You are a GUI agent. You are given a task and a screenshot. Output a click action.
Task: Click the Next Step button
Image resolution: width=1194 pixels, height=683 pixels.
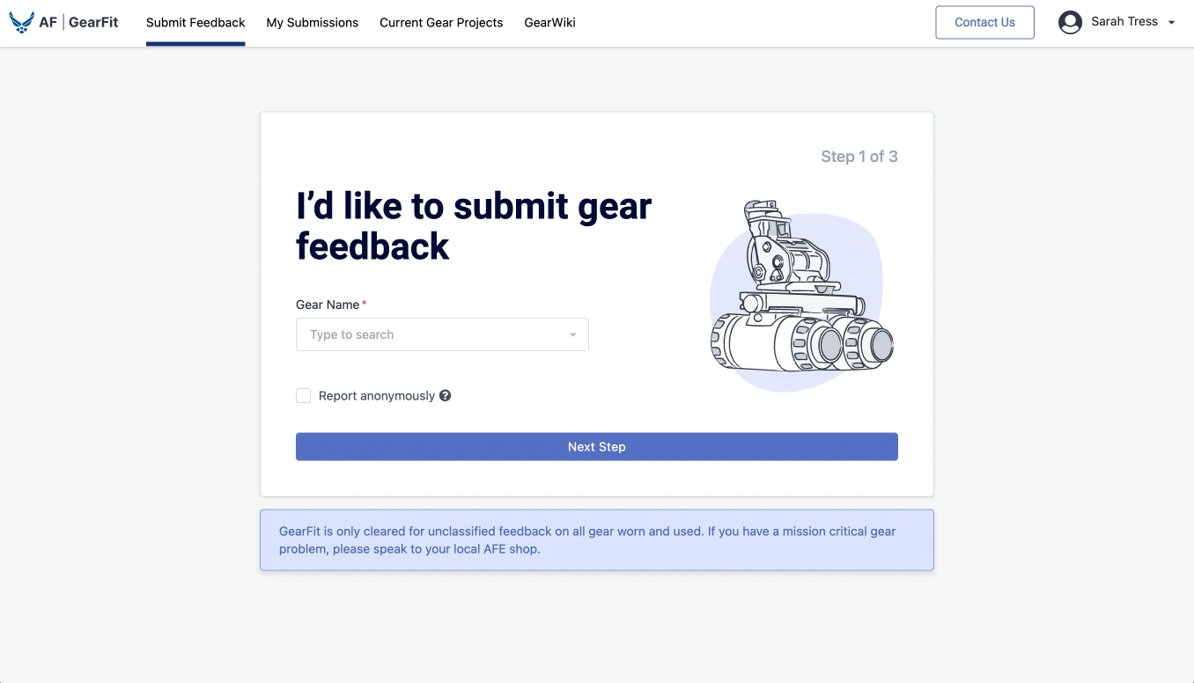click(x=597, y=447)
